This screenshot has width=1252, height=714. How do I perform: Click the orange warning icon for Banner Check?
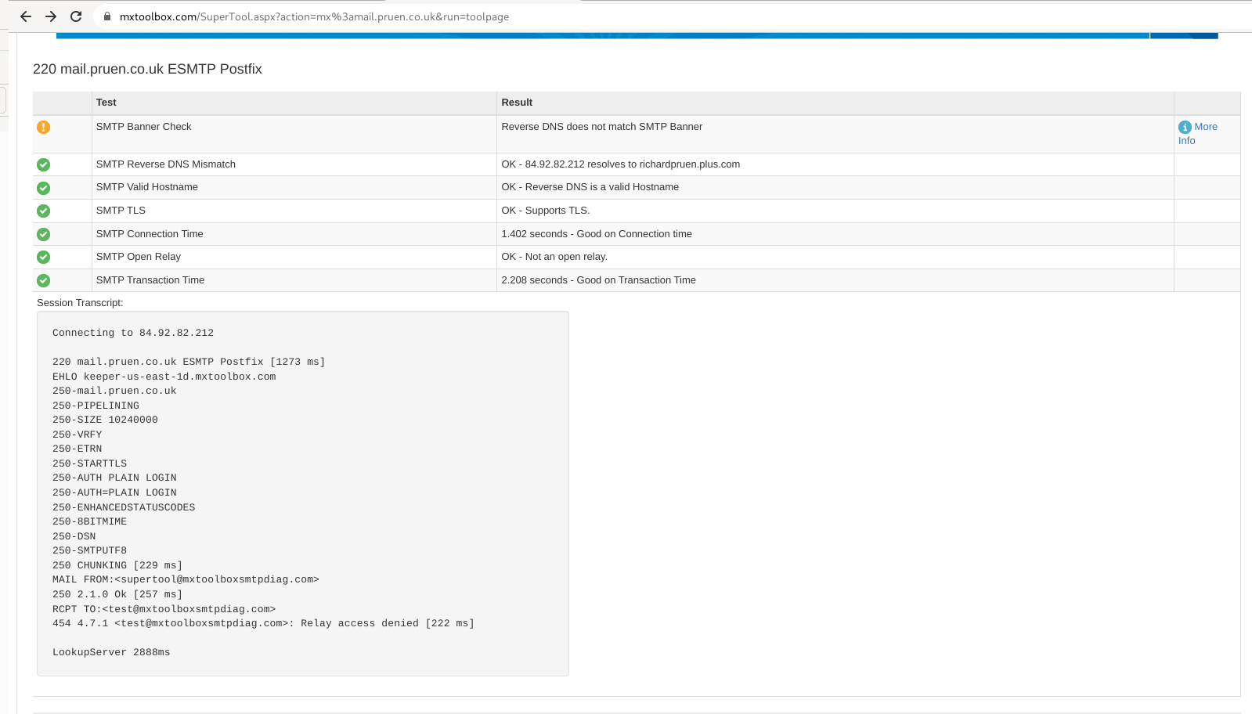tap(44, 127)
